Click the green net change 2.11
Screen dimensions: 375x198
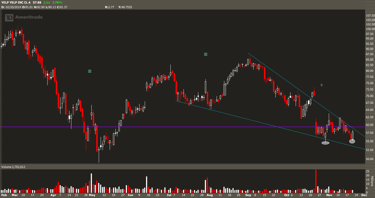pyautogui.click(x=47, y=2)
